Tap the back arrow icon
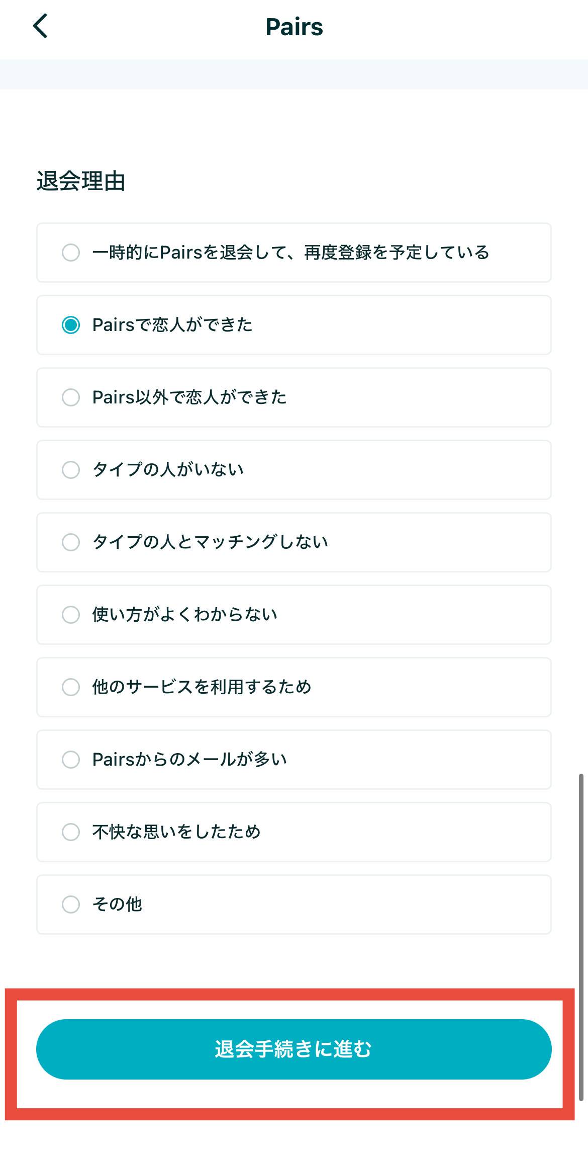 (41, 26)
